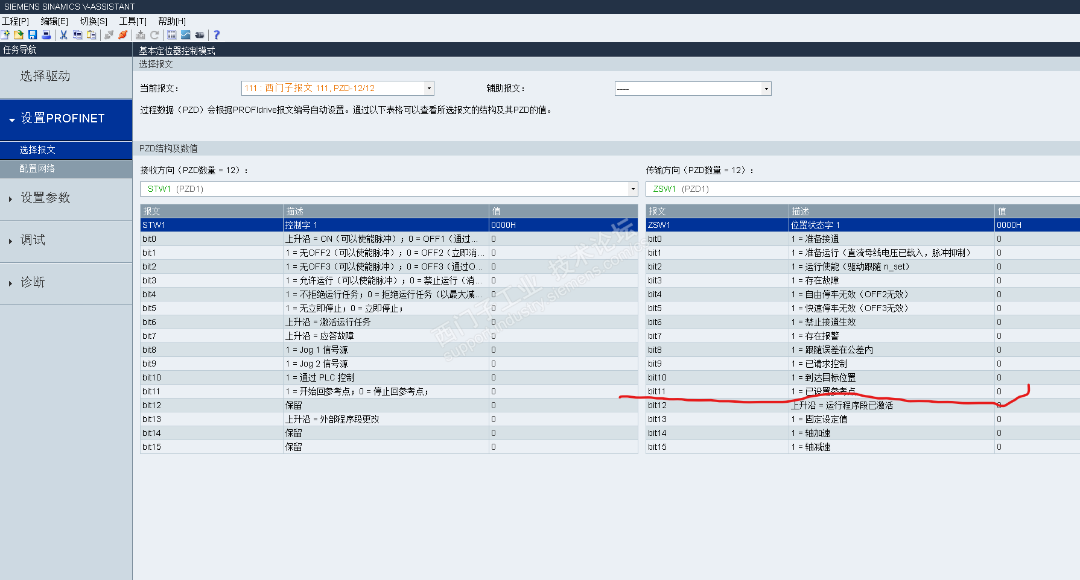
Task: Open the 工具[T] menu
Action: coord(133,21)
